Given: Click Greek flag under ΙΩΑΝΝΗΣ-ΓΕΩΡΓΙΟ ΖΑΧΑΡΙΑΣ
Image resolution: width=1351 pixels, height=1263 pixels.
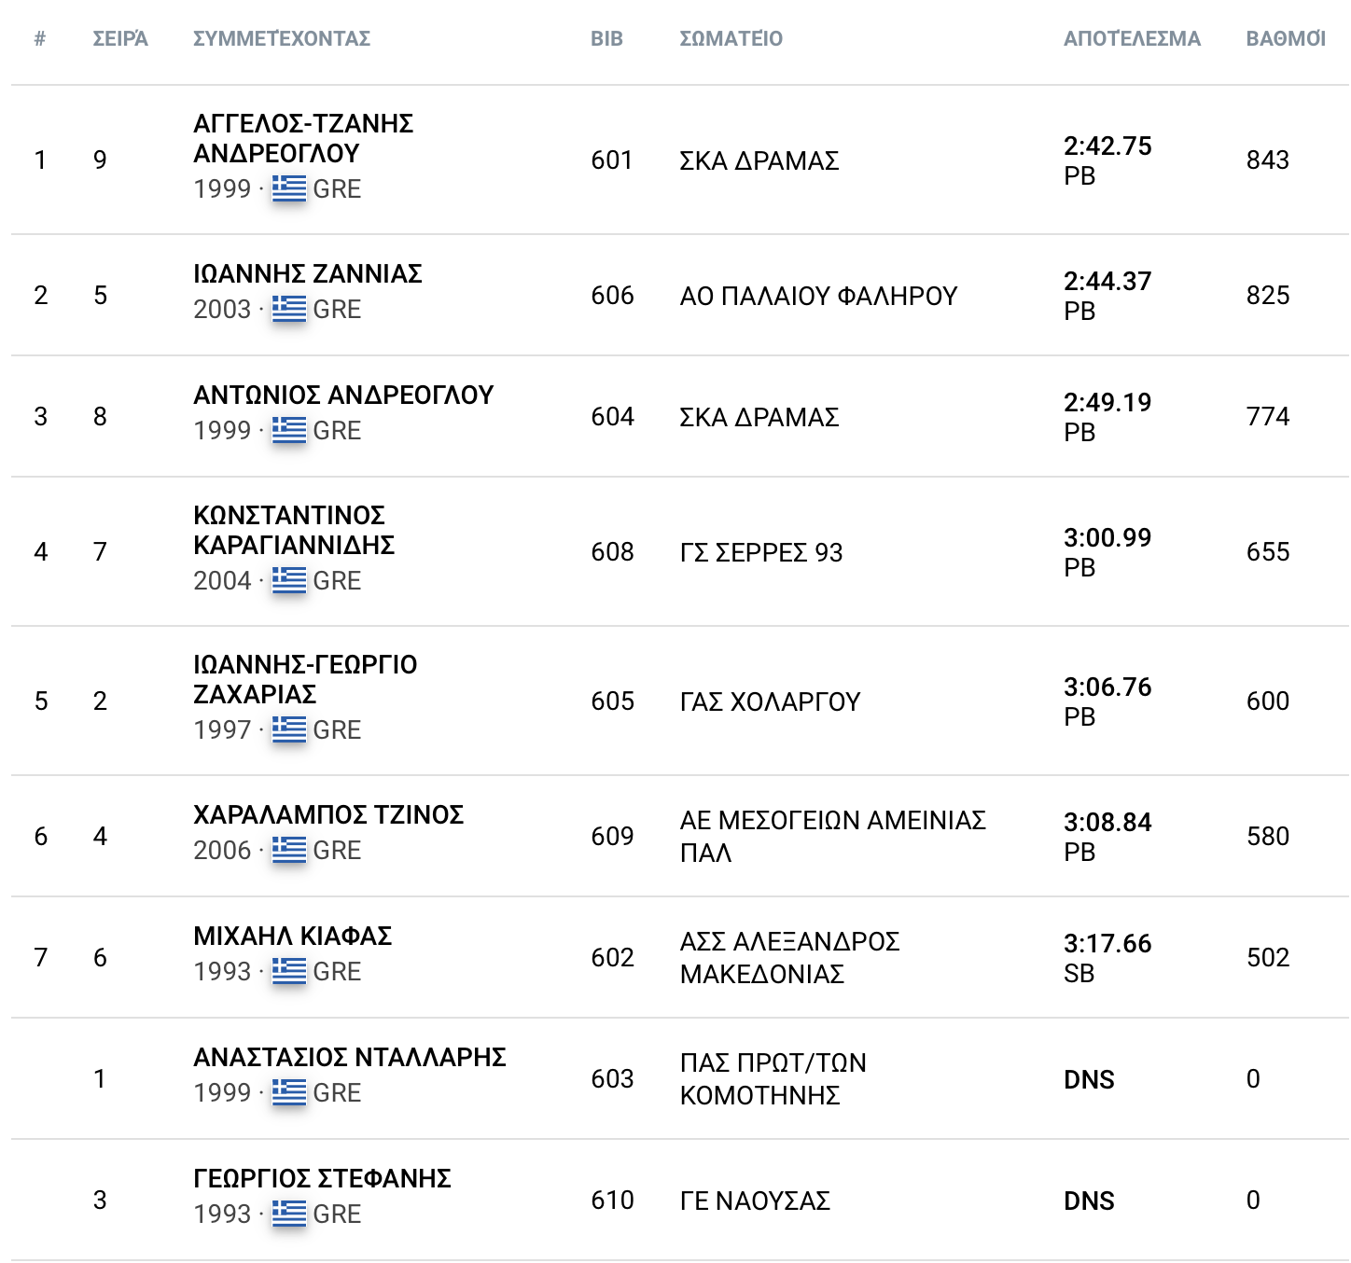Looking at the screenshot, I should [x=289, y=729].
